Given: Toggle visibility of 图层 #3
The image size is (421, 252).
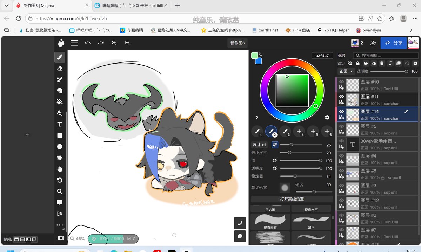Looking at the screenshot, I should click(341, 185).
